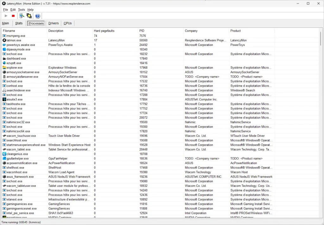The width and height of the screenshot is (324, 225).
Task: Switch to the CPUs tab
Action: pyautogui.click(x=68, y=23)
